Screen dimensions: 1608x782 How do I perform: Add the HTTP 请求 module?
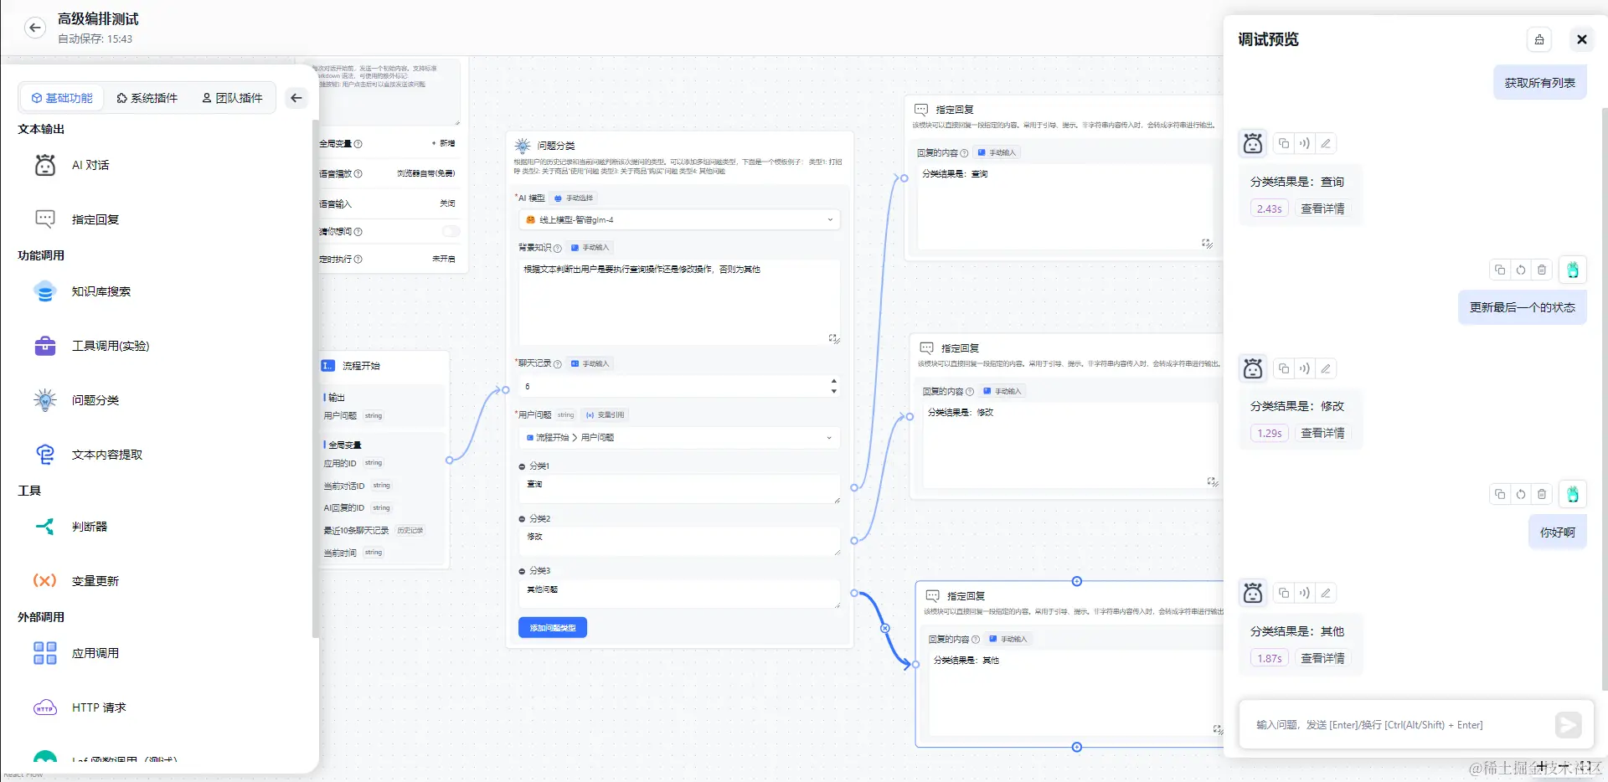(98, 707)
